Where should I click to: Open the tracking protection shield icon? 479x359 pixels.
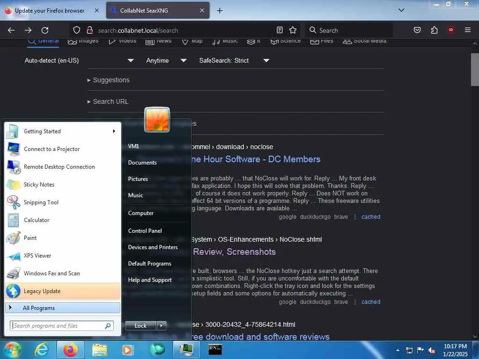pos(77,30)
